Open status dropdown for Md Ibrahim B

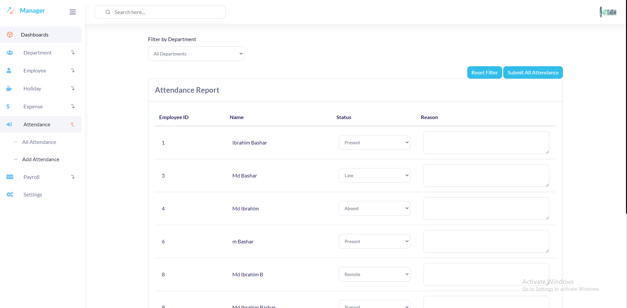point(374,274)
